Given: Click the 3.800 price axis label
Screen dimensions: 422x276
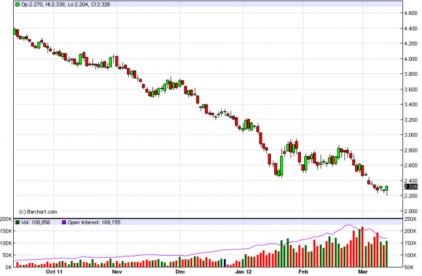Looking at the screenshot, I should coord(411,74).
